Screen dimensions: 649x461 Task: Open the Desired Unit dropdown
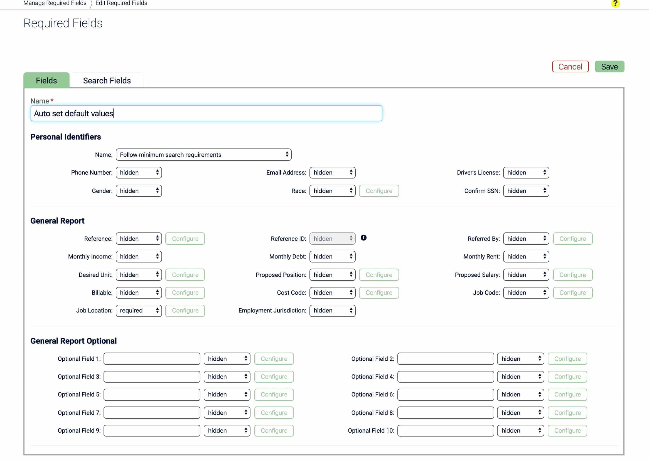139,274
